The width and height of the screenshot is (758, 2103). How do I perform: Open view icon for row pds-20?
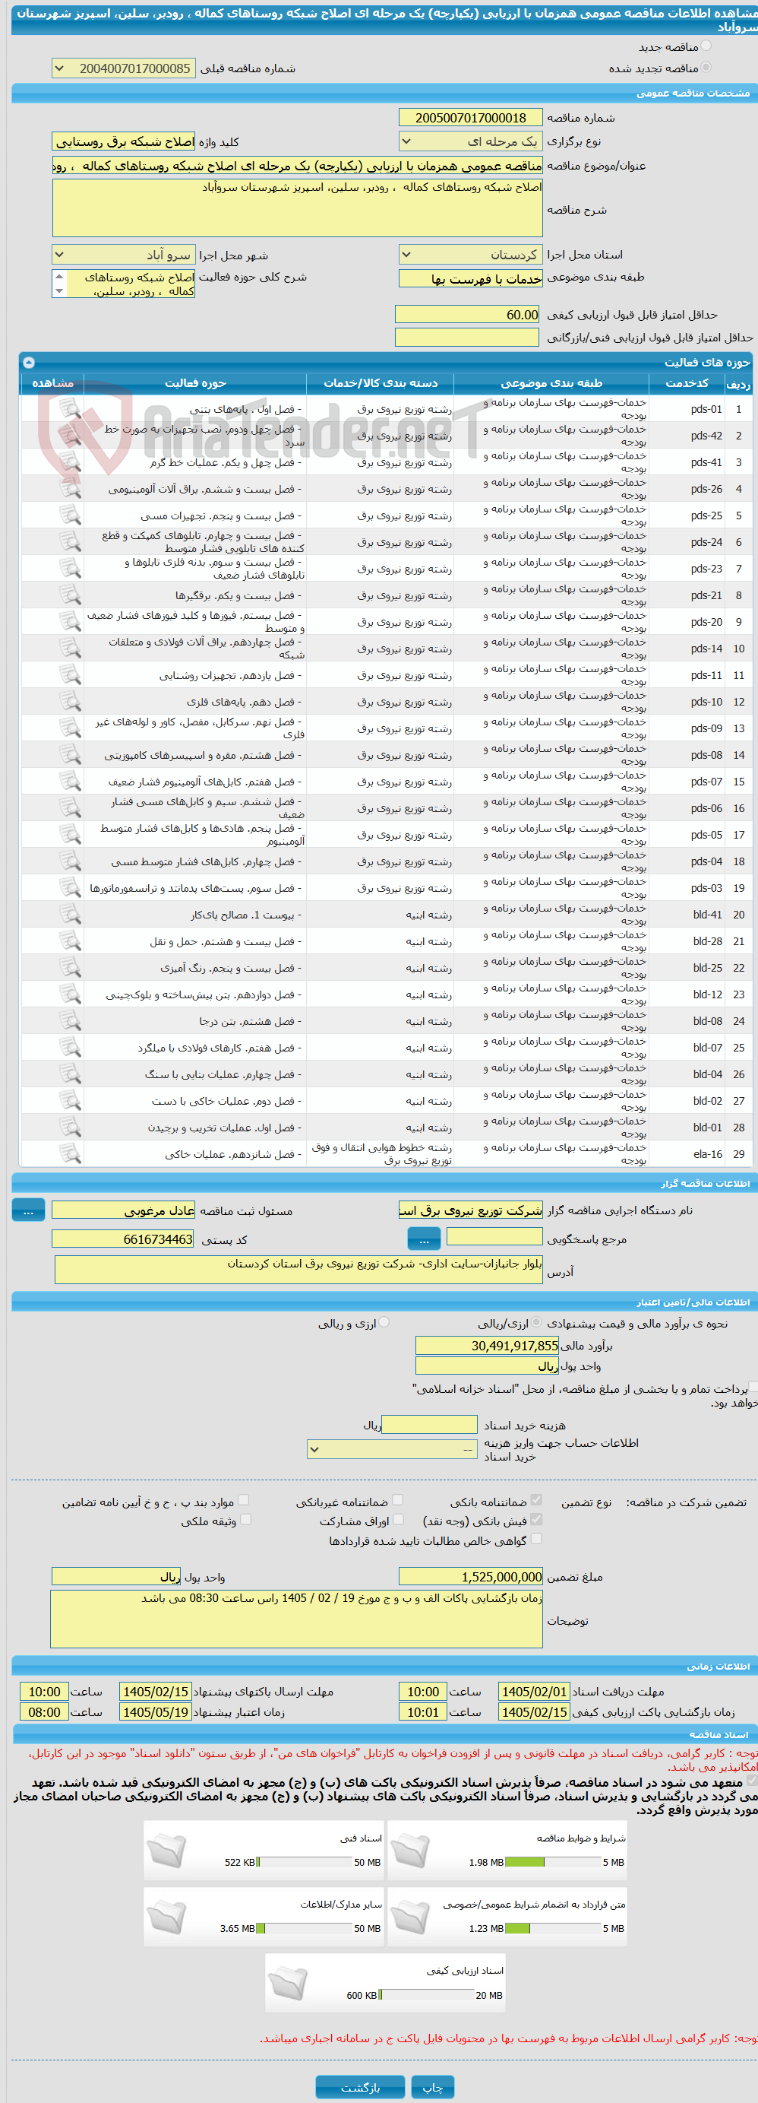[x=70, y=621]
